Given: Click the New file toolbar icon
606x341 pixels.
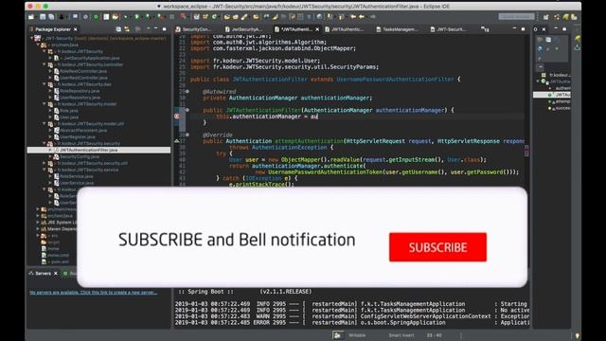Looking at the screenshot, I should 31,17.
